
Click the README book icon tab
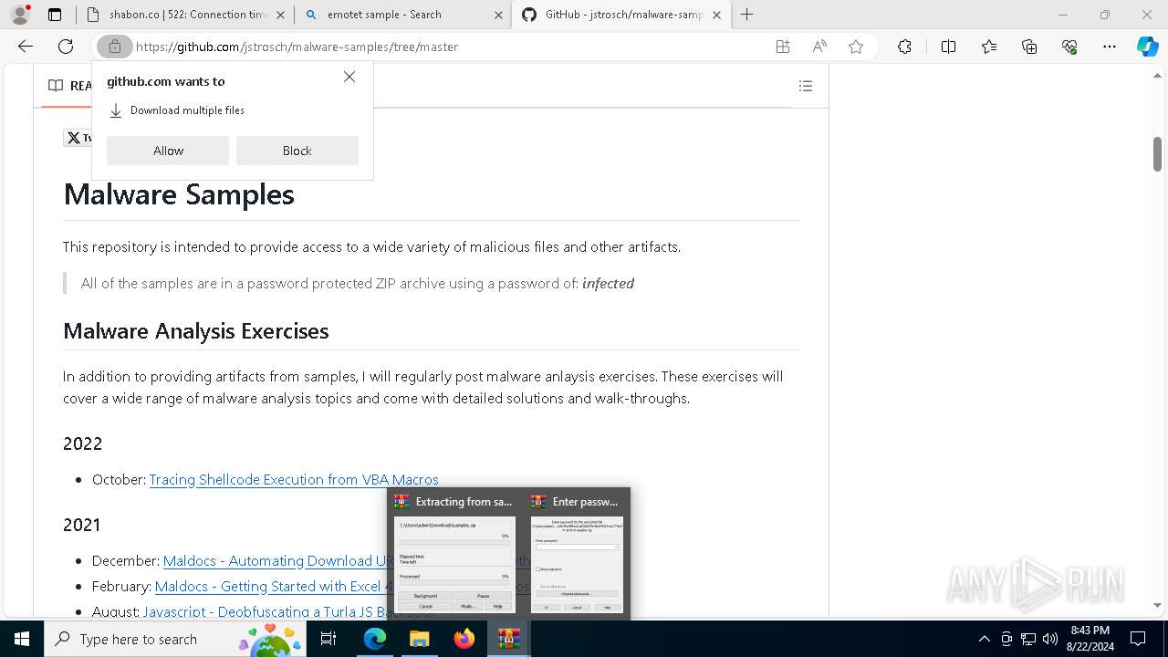coord(56,85)
